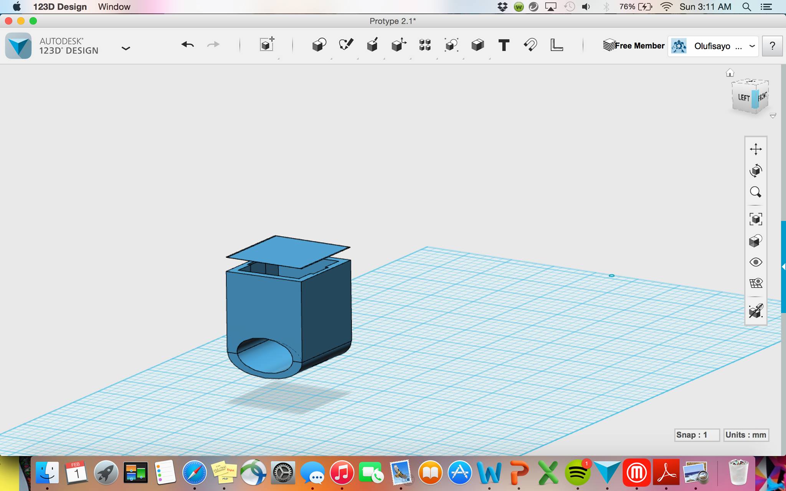Open the 123D Design menu bar item
Viewport: 786px width, 491px height.
60,7
